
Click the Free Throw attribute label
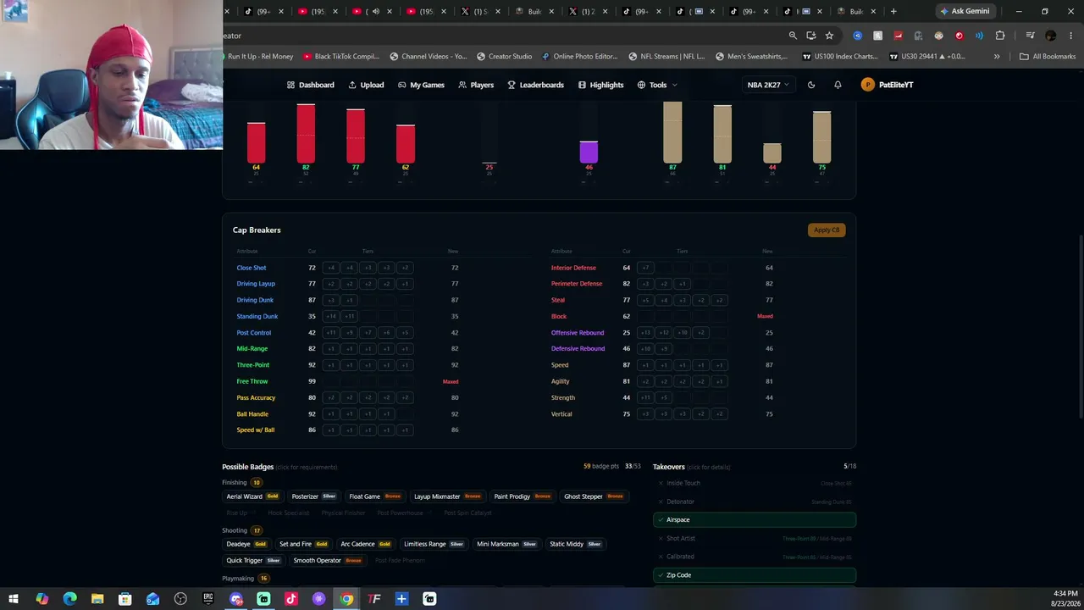[x=252, y=381]
